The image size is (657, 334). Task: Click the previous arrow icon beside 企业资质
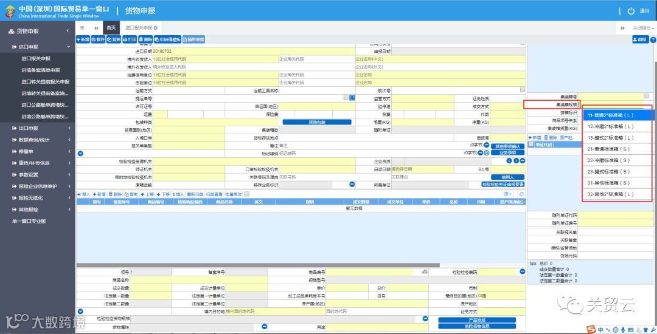(x=509, y=161)
